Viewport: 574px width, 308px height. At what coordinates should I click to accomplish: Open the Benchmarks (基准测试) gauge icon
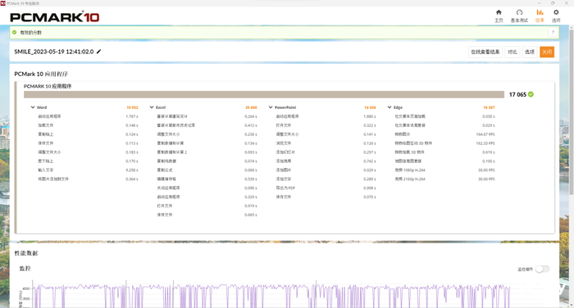(x=519, y=16)
